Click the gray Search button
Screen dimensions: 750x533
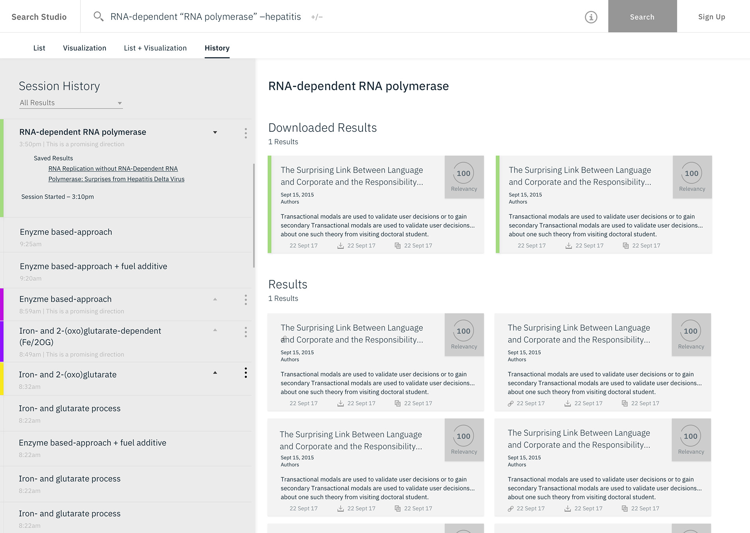coord(642,16)
